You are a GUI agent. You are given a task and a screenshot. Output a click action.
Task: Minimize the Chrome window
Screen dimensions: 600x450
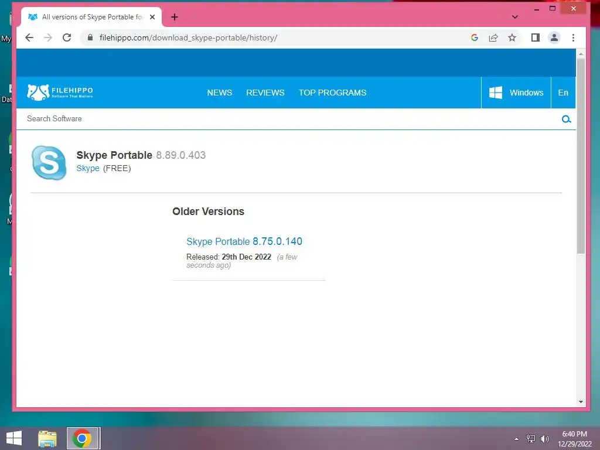[537, 9]
